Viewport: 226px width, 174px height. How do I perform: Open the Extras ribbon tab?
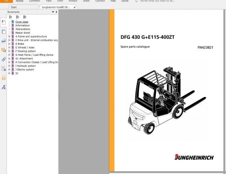tap(125, 1)
